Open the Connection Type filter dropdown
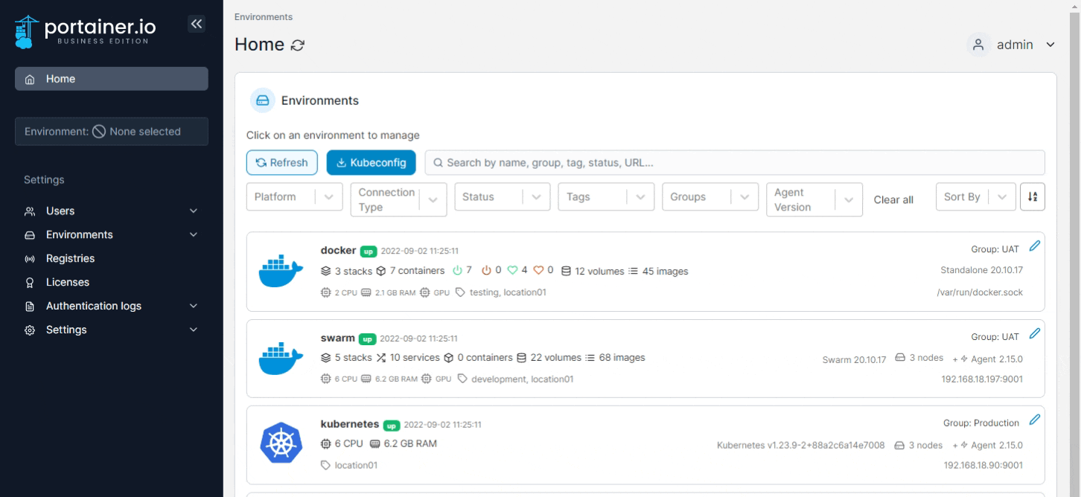The height and width of the screenshot is (497, 1081). (x=399, y=199)
